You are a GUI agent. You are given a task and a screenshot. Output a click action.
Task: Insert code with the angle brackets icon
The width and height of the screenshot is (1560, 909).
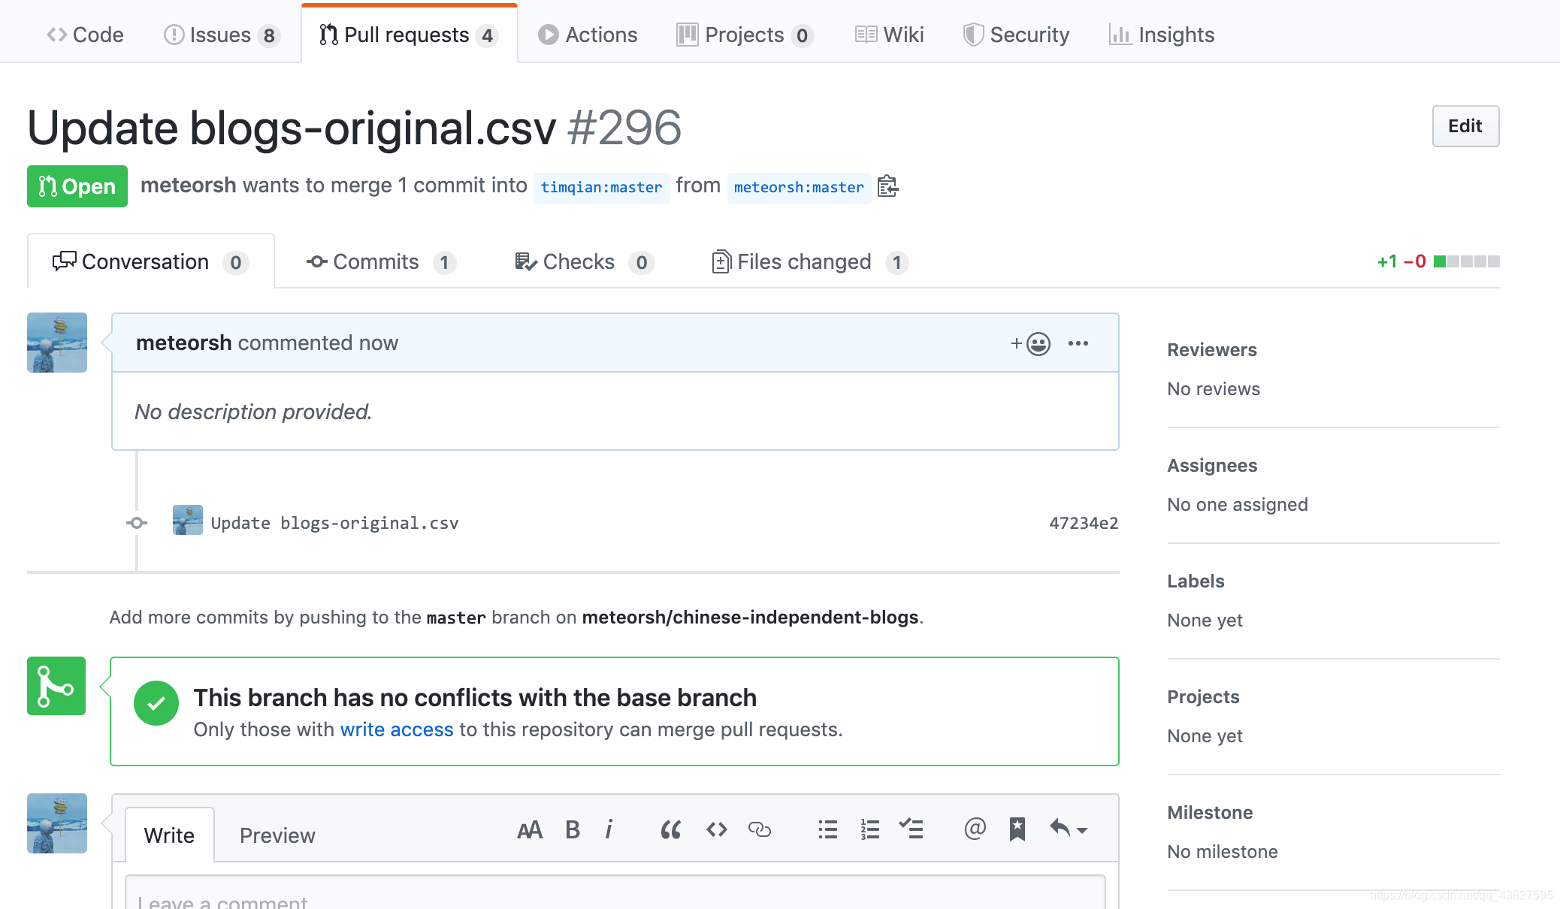(x=717, y=829)
